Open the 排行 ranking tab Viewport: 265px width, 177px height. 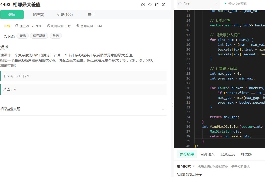click(x=91, y=14)
